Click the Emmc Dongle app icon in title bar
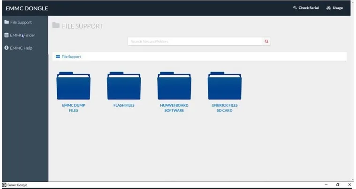Screen dimensions: 356x189 click(4, 185)
